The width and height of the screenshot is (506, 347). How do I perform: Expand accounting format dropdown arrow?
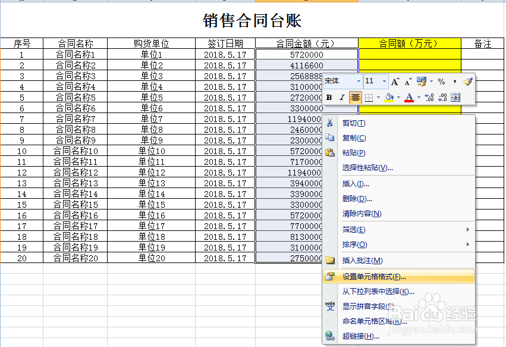[432, 82]
